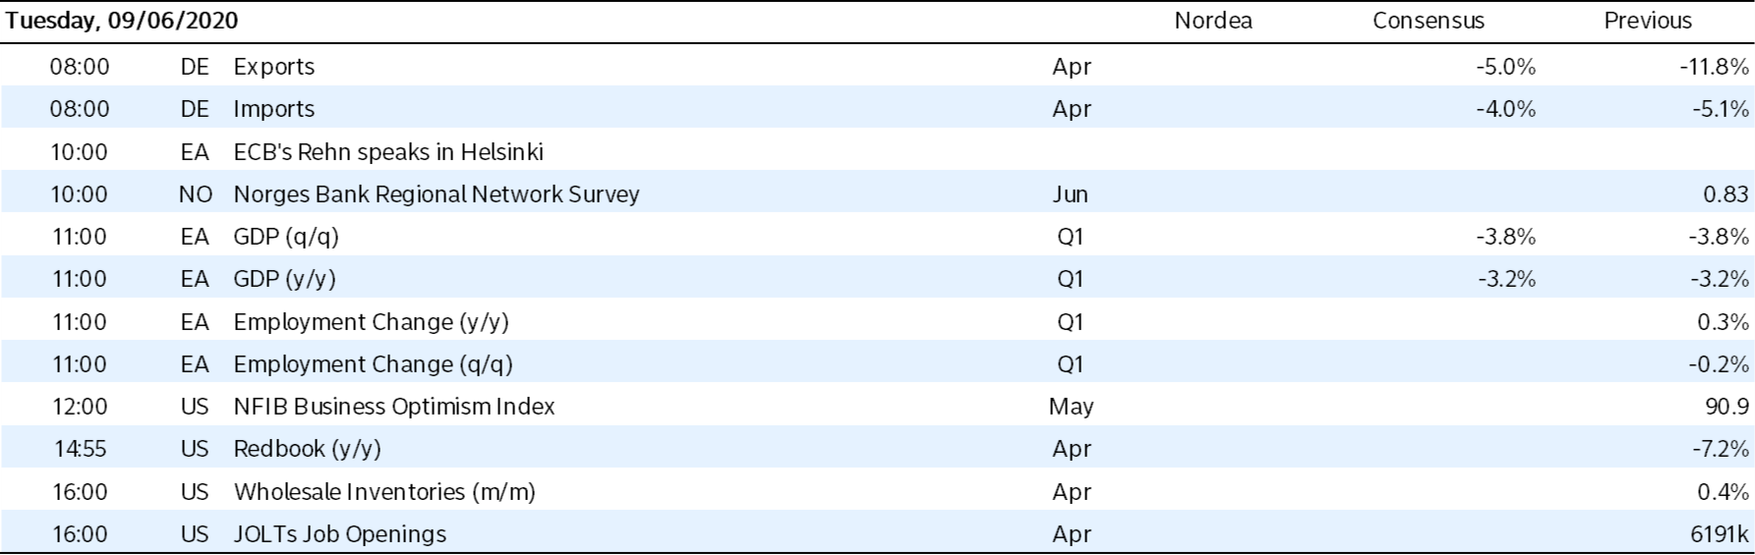1755x555 pixels.
Task: Open the DE Imports event
Action: tap(273, 109)
